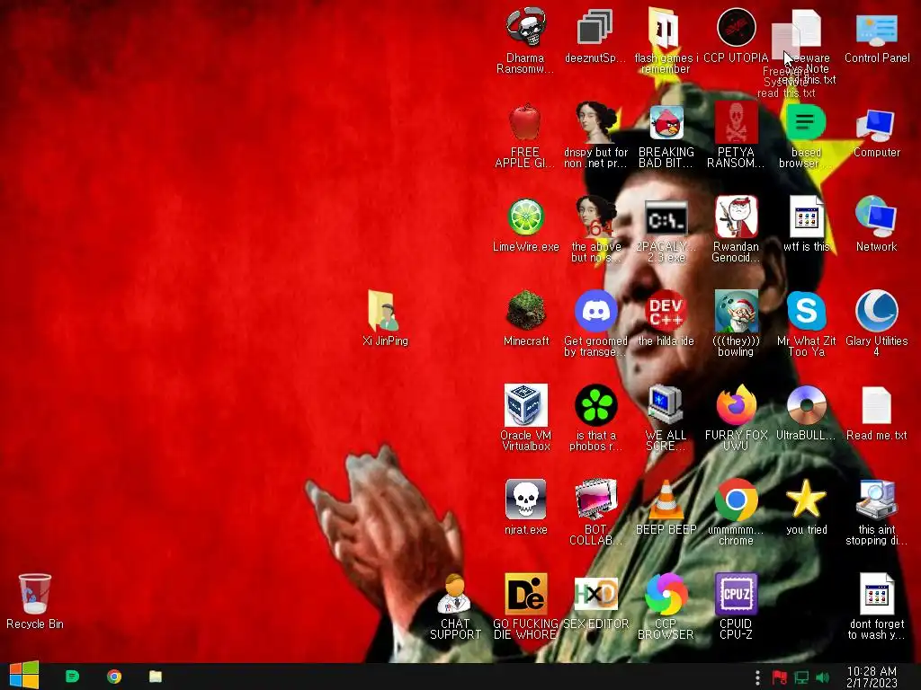Image resolution: width=921 pixels, height=690 pixels.
Task: Select the is that a phobos r... flower icon
Action: [595, 405]
